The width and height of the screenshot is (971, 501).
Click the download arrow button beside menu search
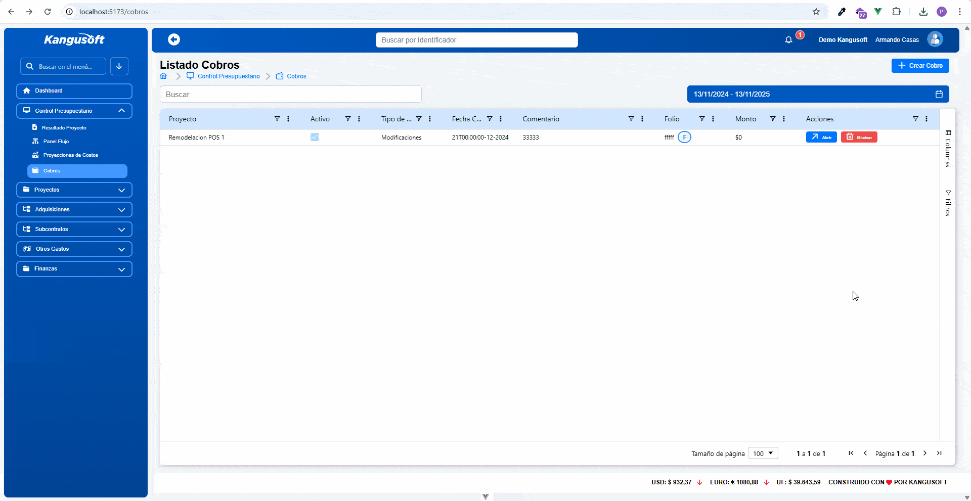pyautogui.click(x=119, y=66)
